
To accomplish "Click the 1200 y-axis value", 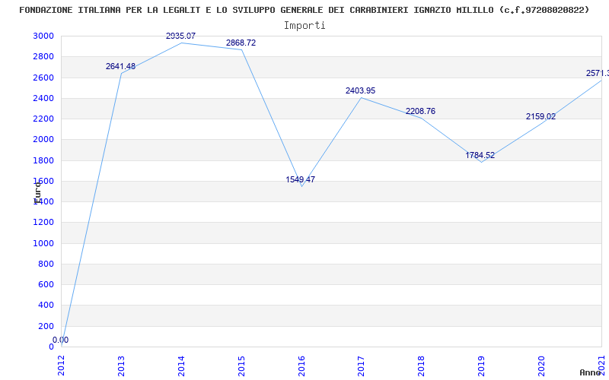I will [43, 222].
